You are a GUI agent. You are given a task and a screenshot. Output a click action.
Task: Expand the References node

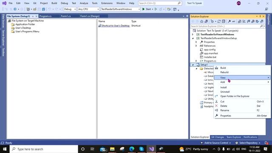196,46
